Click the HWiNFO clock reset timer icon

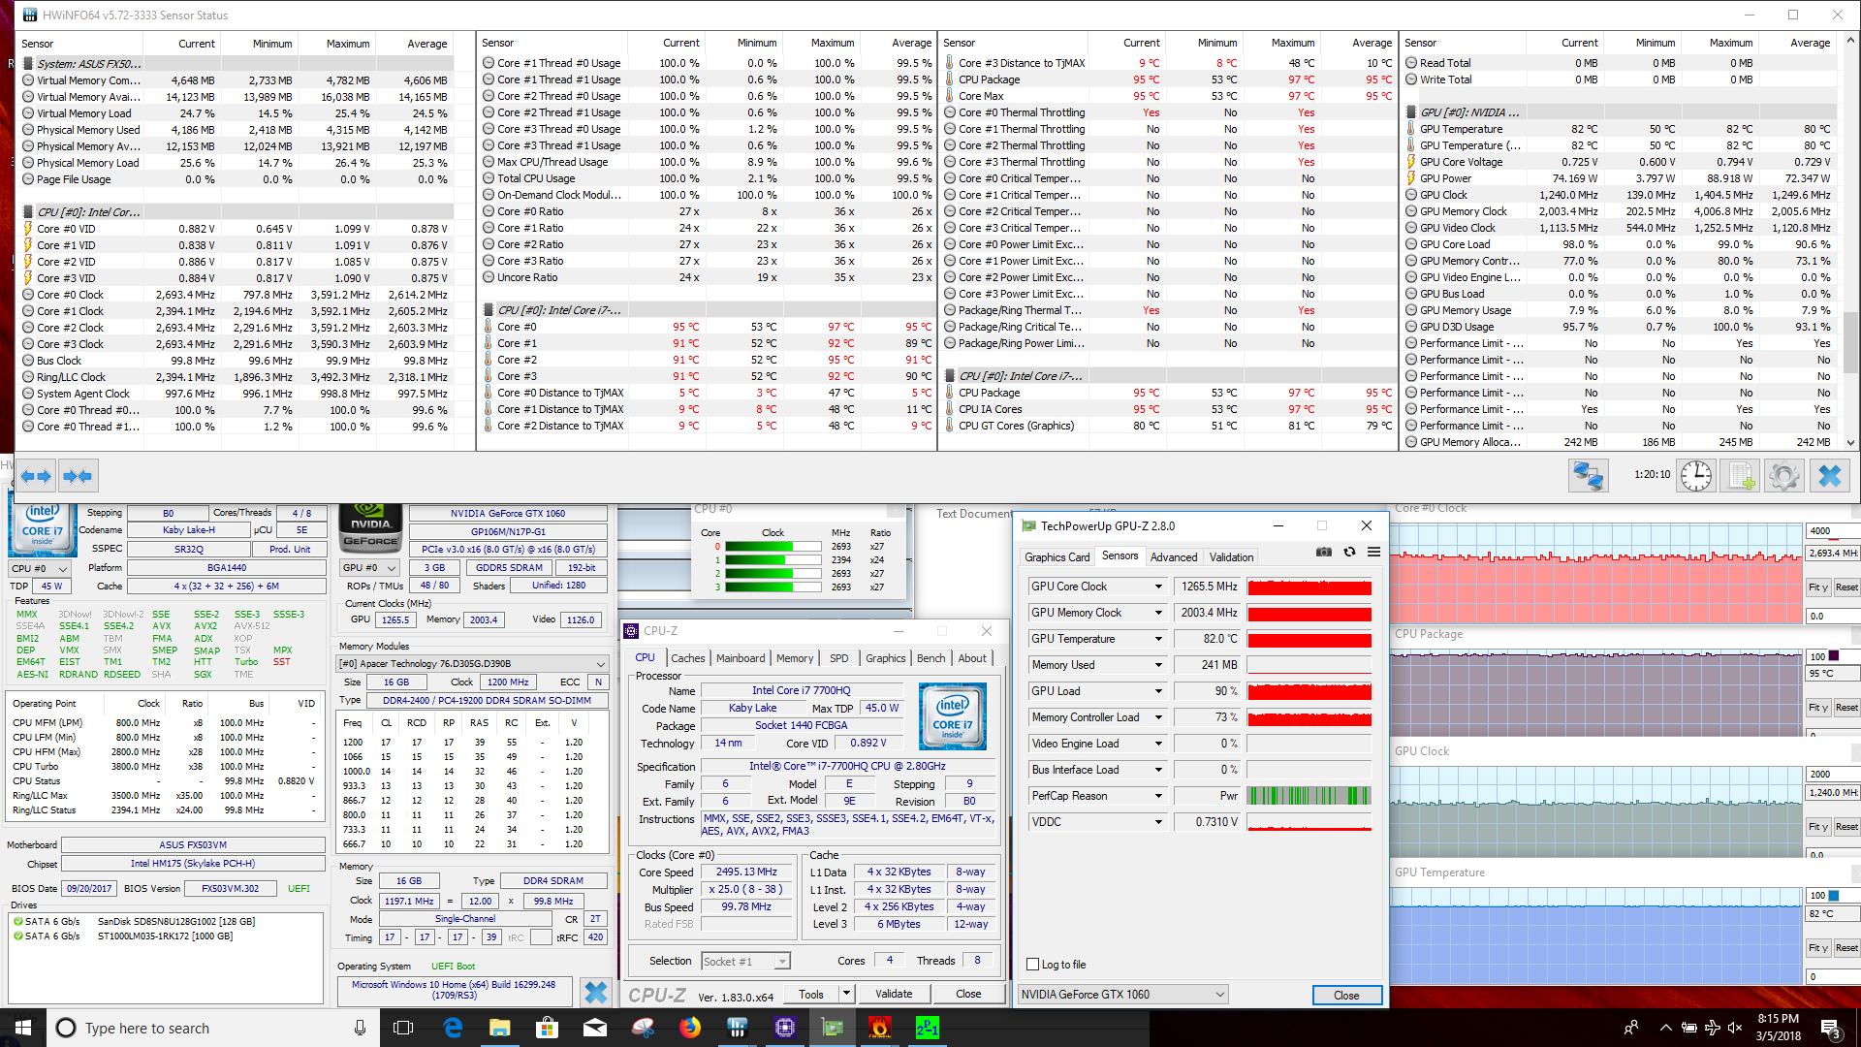tap(1695, 475)
